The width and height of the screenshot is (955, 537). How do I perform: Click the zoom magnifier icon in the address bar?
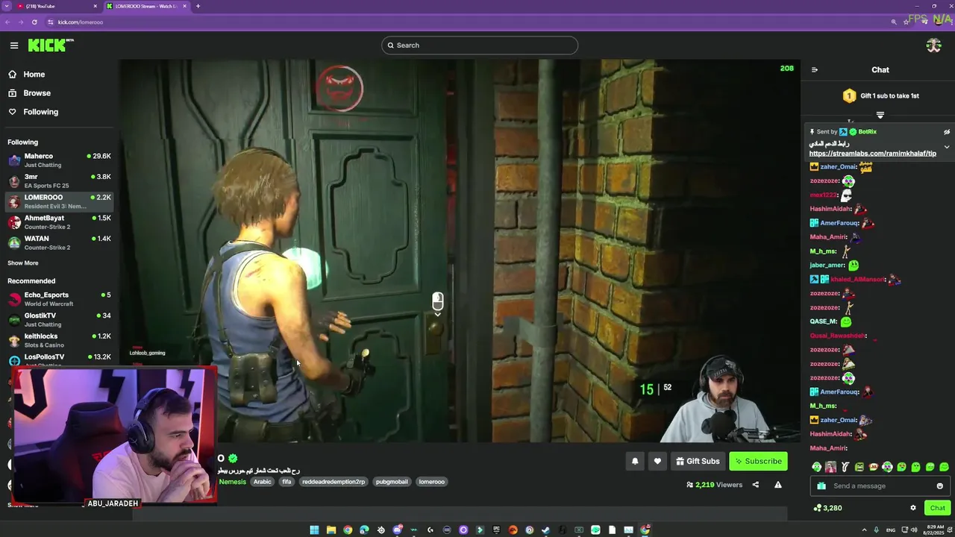(894, 22)
